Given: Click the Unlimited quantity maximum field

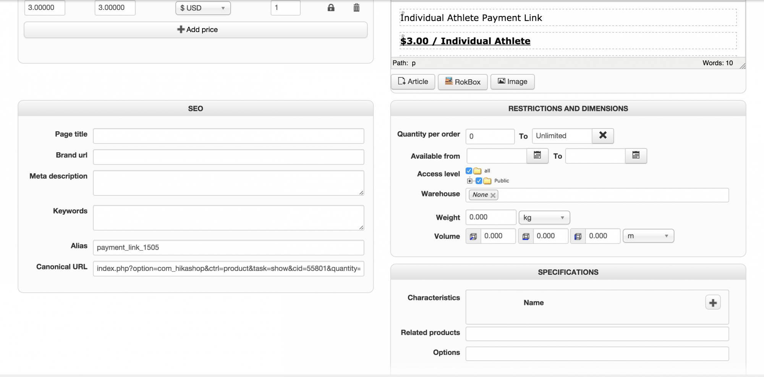Looking at the screenshot, I should click(562, 136).
